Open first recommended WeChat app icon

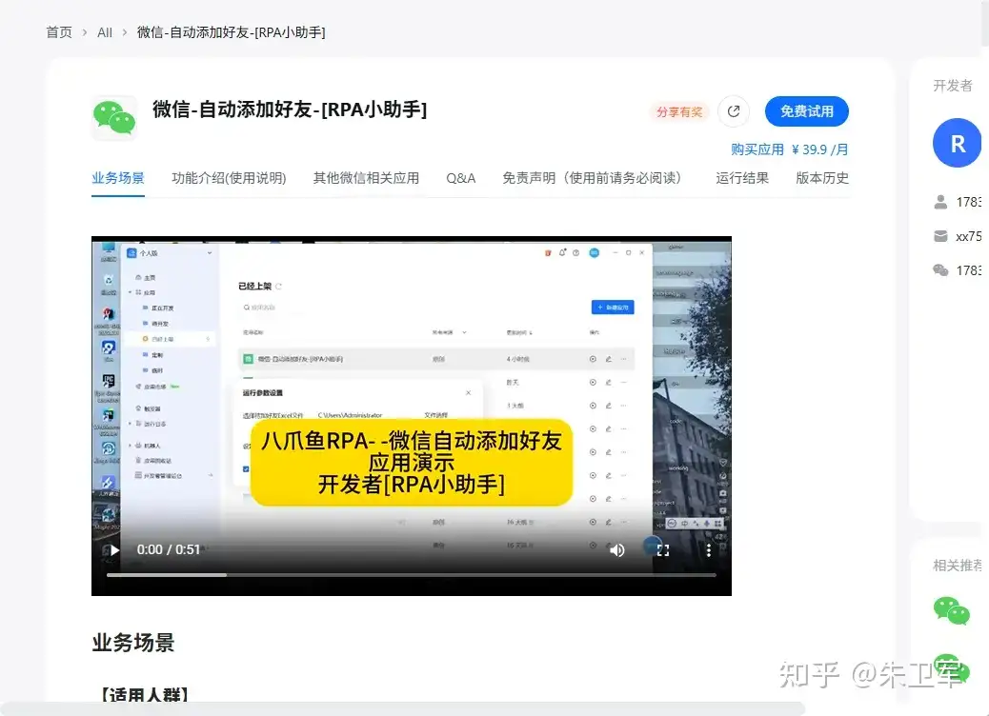(x=951, y=610)
